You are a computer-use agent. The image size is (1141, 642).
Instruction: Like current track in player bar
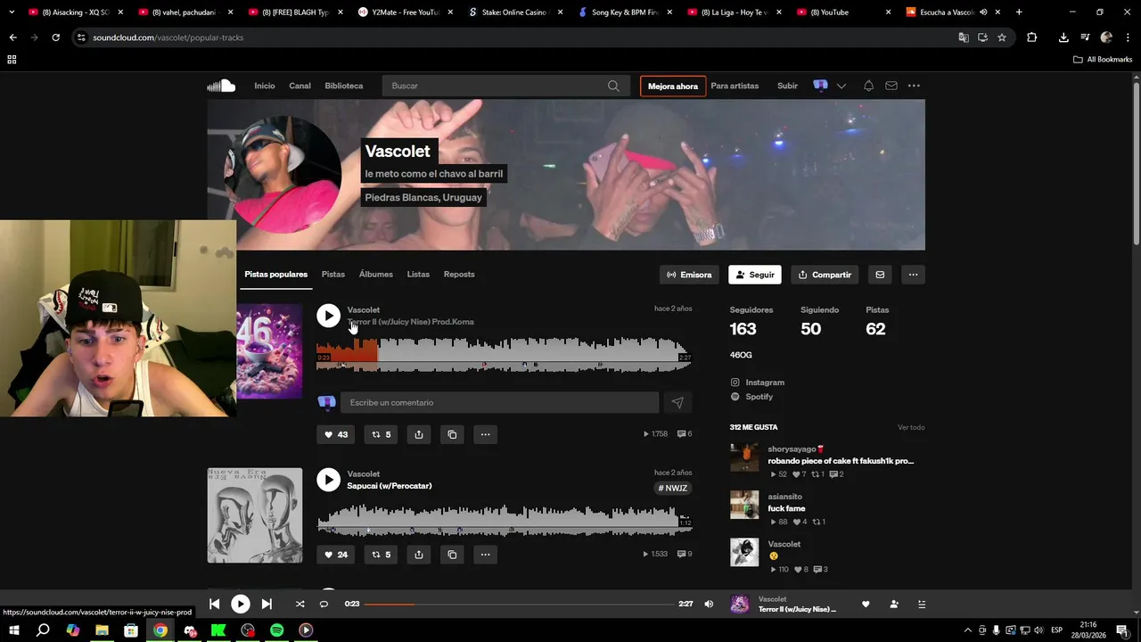[x=866, y=604]
